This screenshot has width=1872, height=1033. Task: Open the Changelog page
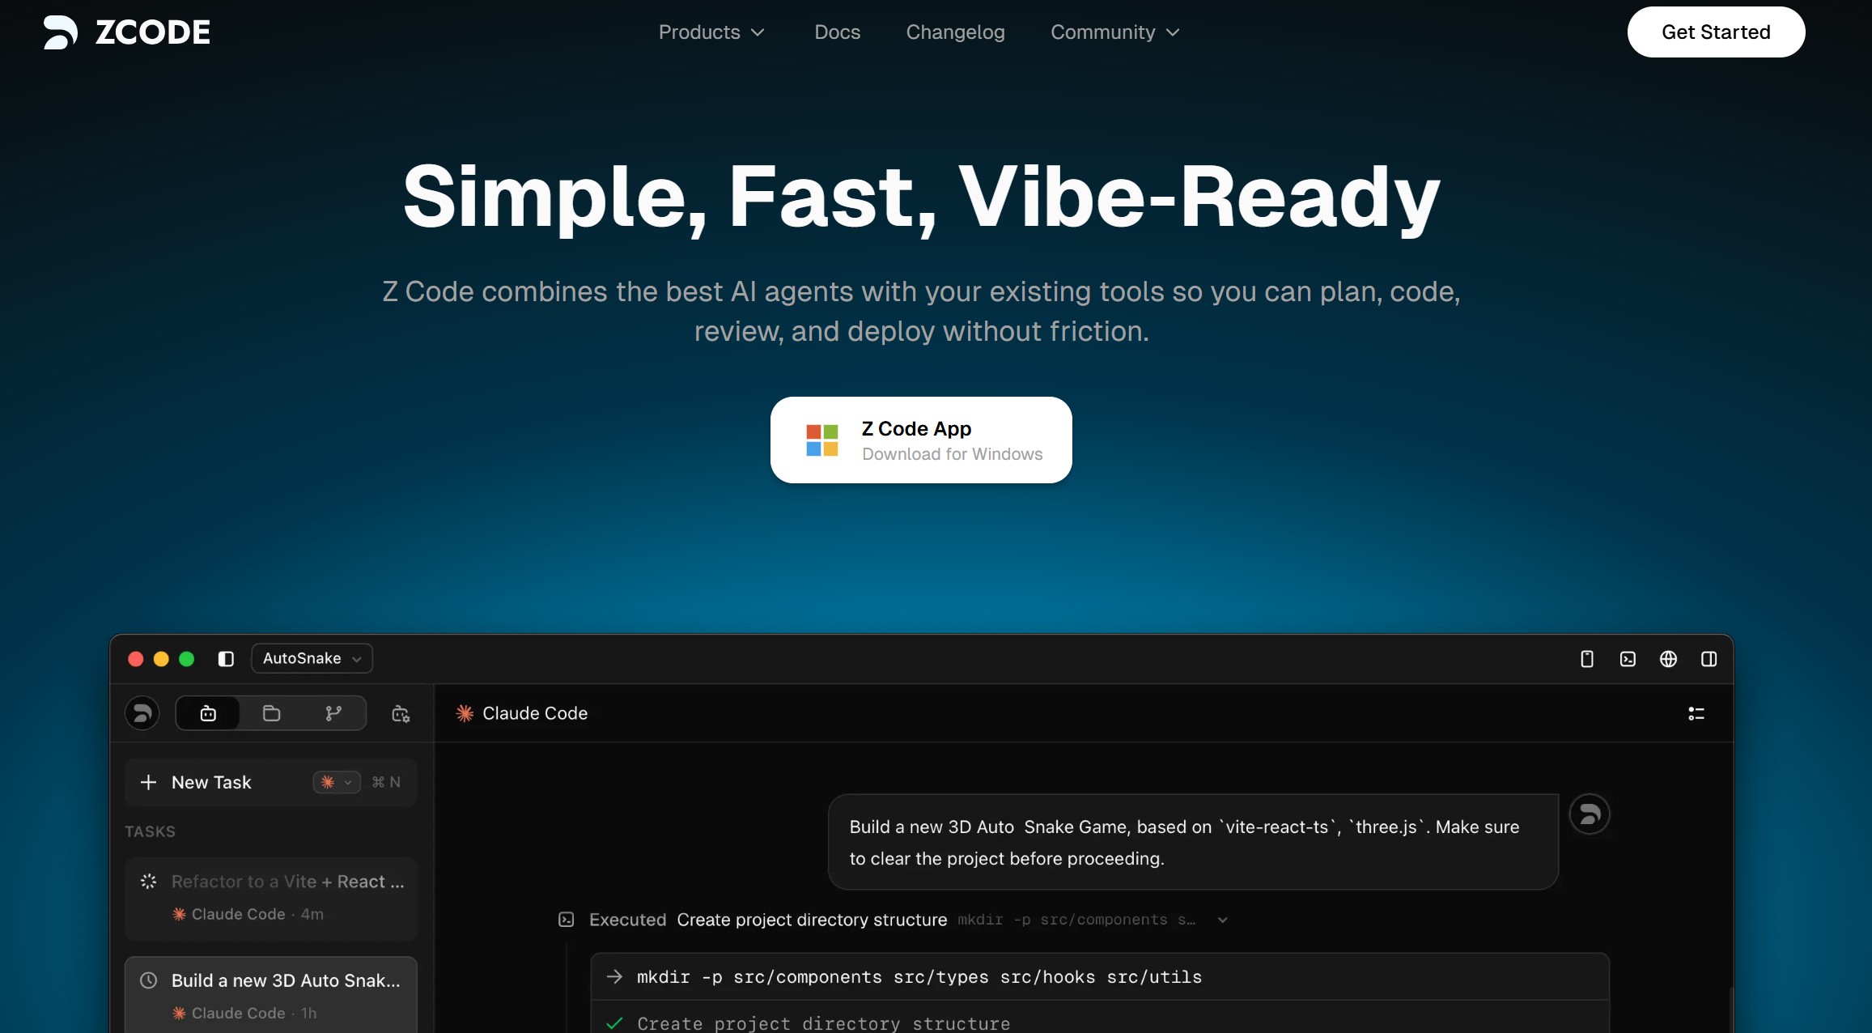(x=955, y=32)
